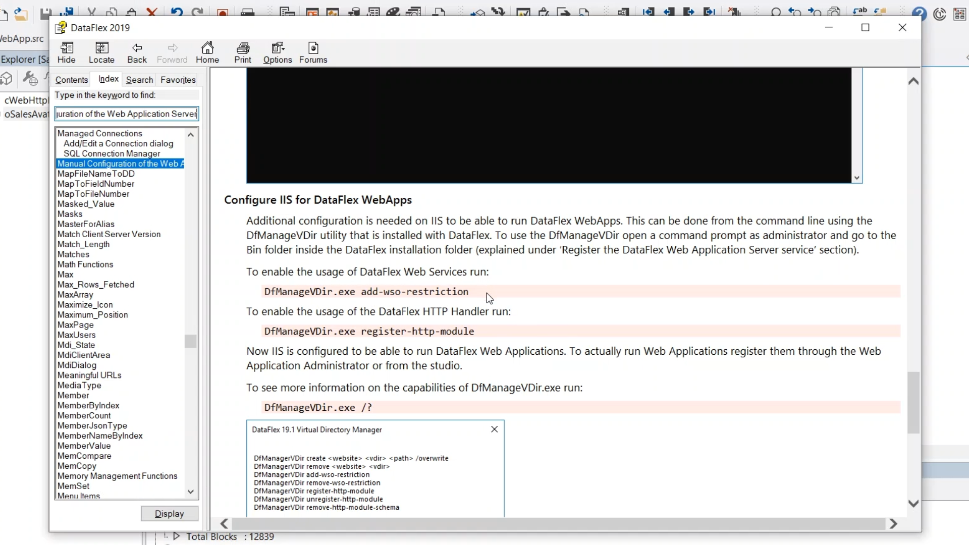Open the Favorites tab
Viewport: 969px width, 545px height.
178,80
